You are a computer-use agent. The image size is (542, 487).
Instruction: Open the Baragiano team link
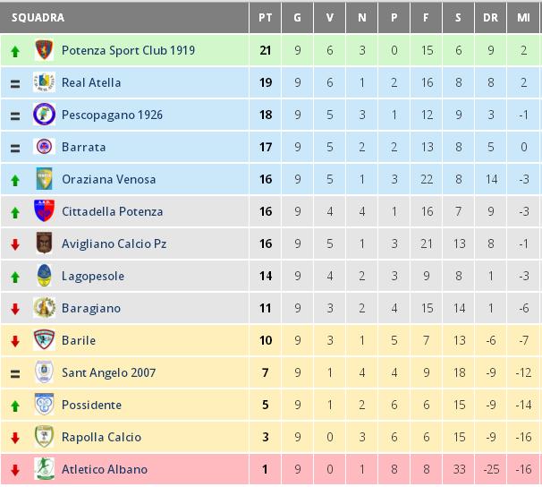coord(91,308)
